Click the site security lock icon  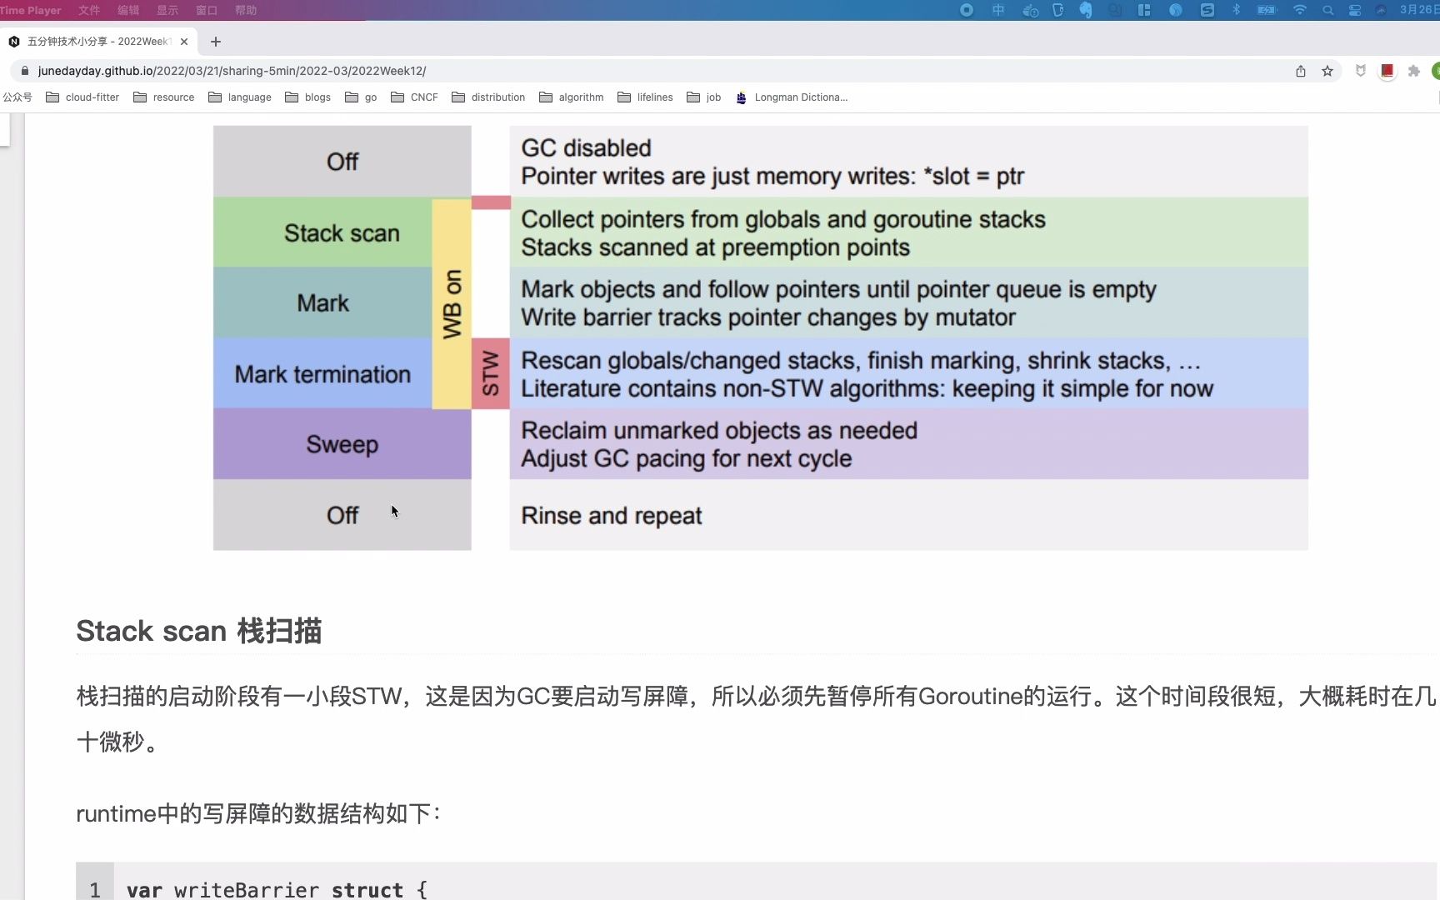coord(24,70)
